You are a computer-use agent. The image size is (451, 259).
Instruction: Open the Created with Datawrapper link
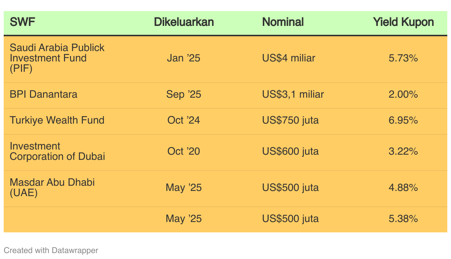coord(51,250)
